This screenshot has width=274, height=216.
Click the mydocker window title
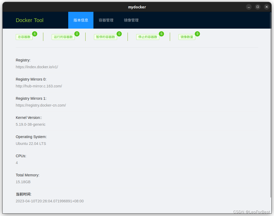pyautogui.click(x=137, y=7)
